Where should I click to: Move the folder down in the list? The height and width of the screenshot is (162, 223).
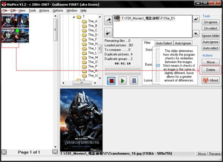[x=196, y=34]
